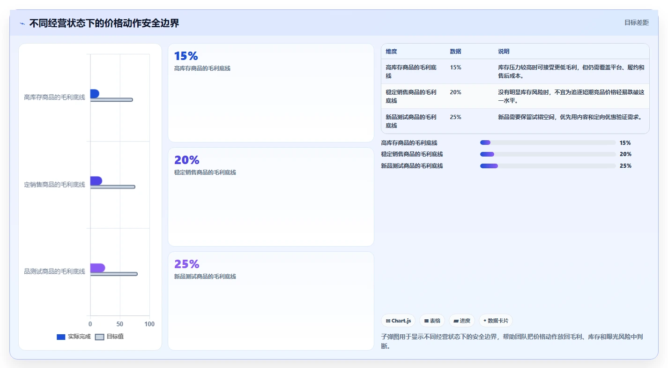Click the 数据卡片 tag chip
The image size is (668, 368).
[x=496, y=321]
